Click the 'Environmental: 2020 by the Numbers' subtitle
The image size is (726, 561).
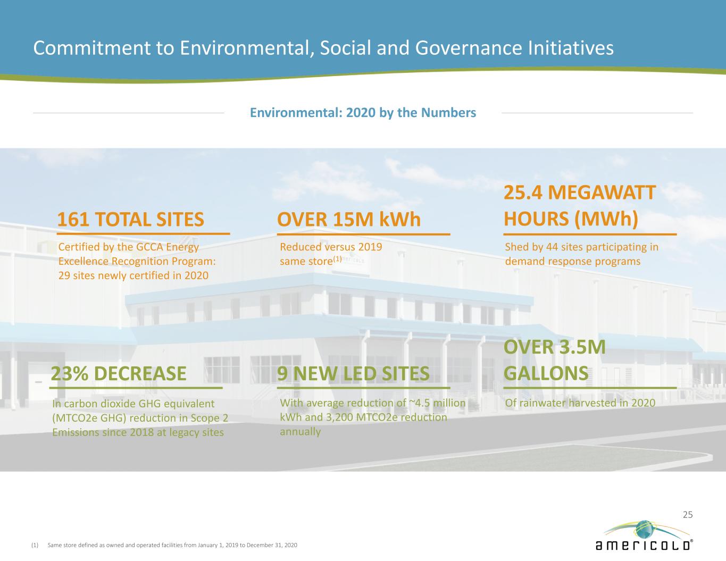tap(363, 113)
